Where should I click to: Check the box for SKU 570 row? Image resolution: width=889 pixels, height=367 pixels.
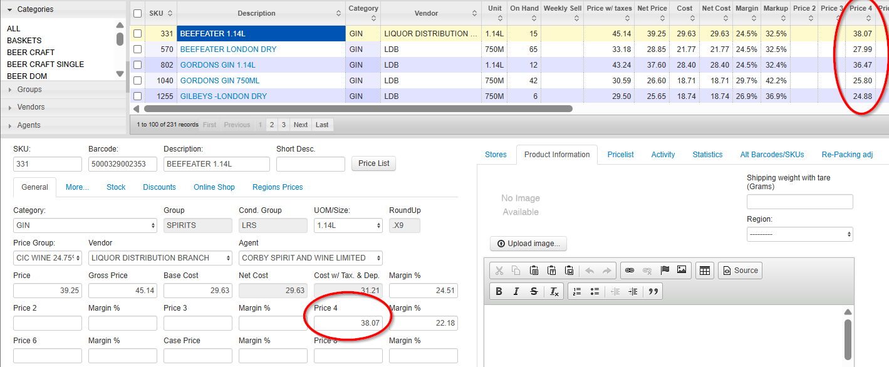tap(138, 49)
